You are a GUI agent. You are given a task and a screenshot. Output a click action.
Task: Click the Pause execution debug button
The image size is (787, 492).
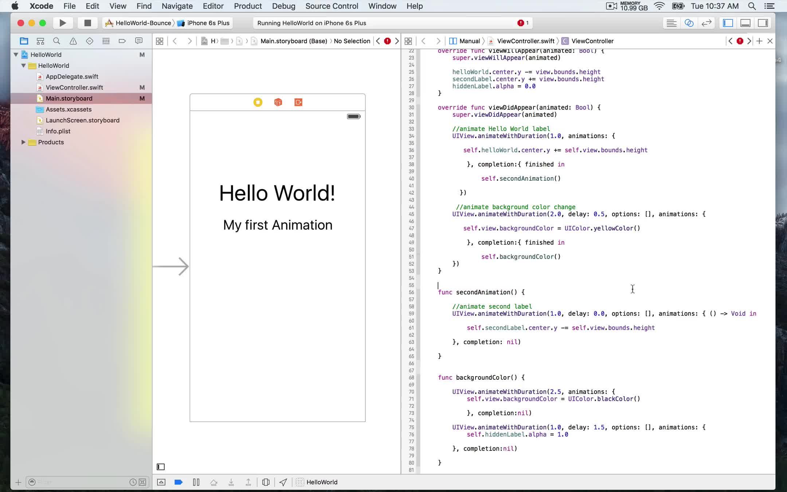196,482
